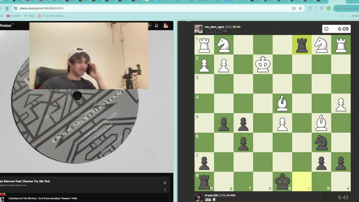Click the top clock showing 6:09
This screenshot has height=202, width=359.
[336, 29]
